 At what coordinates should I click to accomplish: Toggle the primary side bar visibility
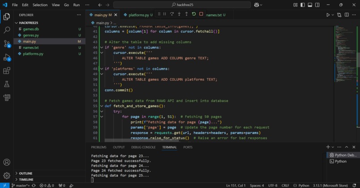coord(302,5)
